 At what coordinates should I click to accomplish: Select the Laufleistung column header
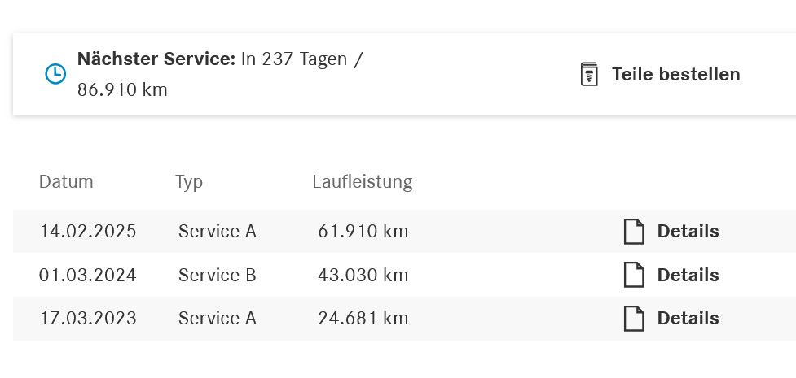(363, 182)
